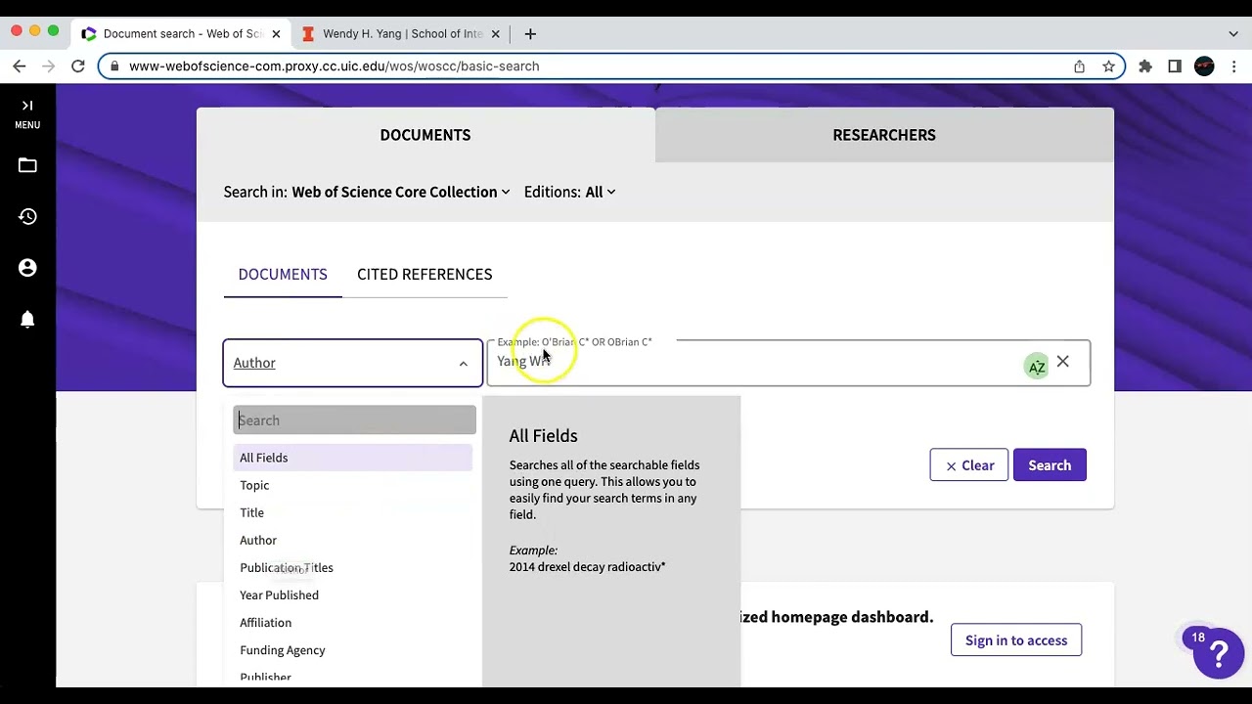The image size is (1252, 704).
Task: Choose Funding Agency in field list
Action: coord(352,649)
